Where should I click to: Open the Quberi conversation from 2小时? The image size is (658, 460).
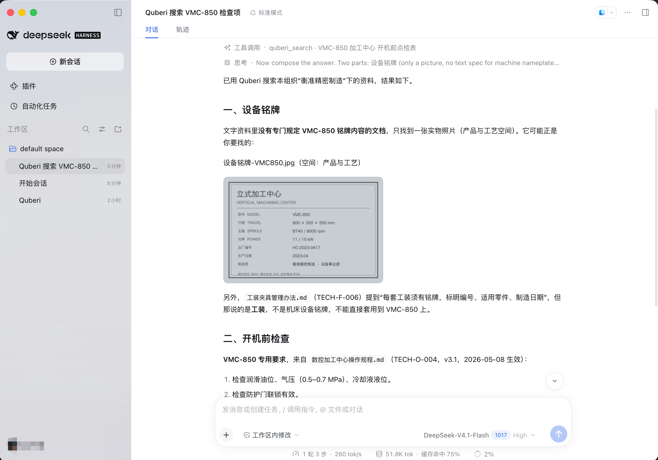65,200
